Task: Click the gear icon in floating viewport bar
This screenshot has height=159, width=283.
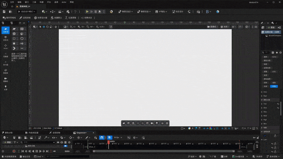Action: 167,123
